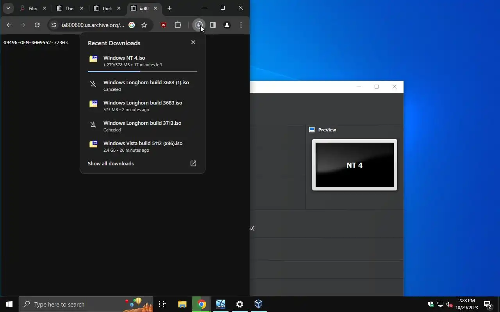Click the taskbar search box

point(86,304)
